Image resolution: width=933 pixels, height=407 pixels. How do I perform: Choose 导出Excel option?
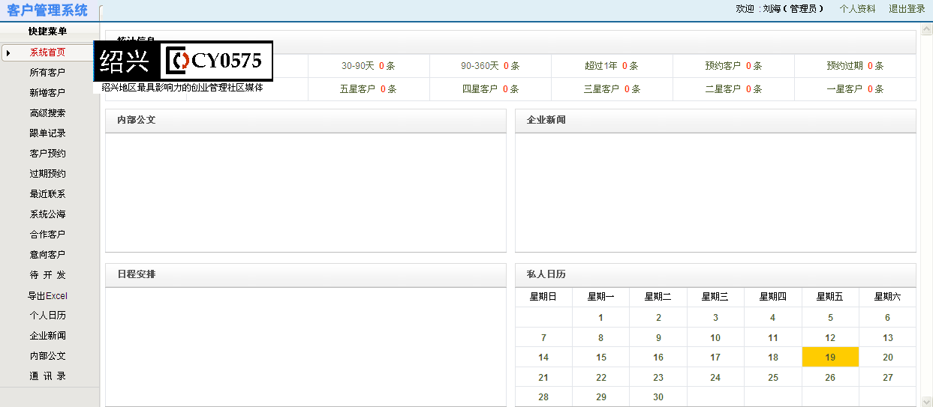pyautogui.click(x=47, y=295)
